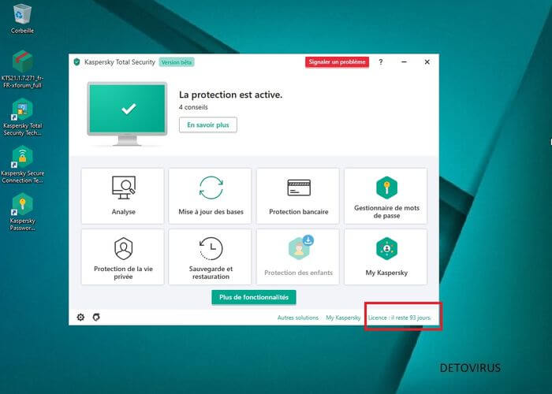The height and width of the screenshot is (394, 552).
Task: Open the Corbeille recycle bin icon
Action: [22, 19]
